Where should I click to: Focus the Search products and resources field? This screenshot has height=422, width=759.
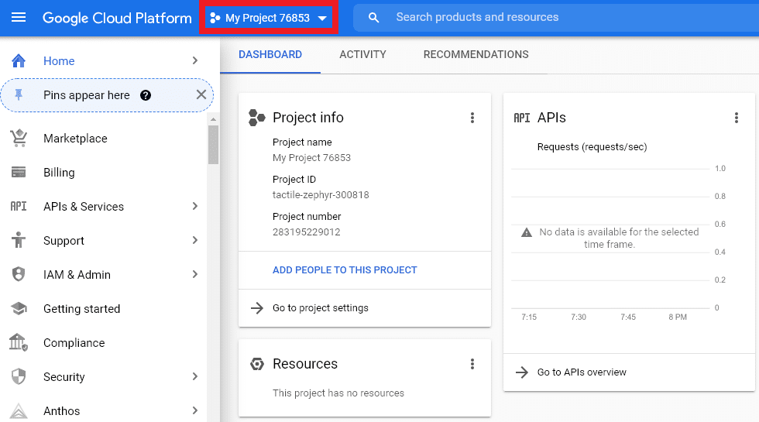(x=556, y=17)
